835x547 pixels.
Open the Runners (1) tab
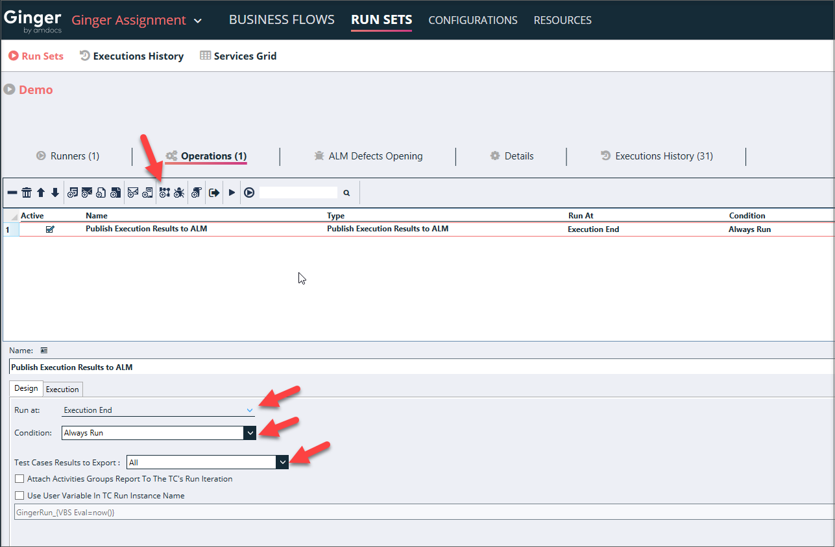[68, 156]
